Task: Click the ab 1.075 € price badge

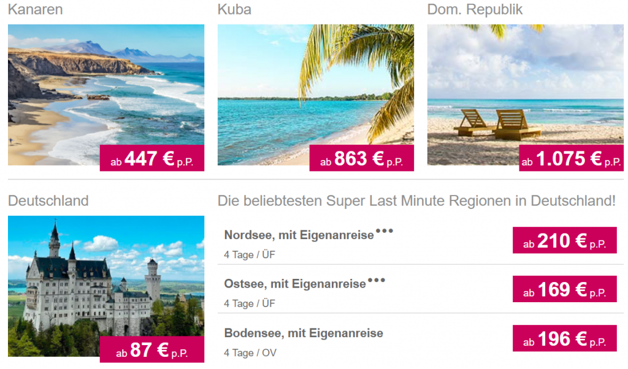Action: [571, 158]
